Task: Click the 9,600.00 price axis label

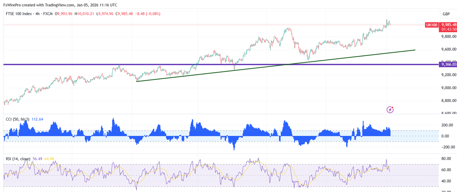Action: (449, 49)
